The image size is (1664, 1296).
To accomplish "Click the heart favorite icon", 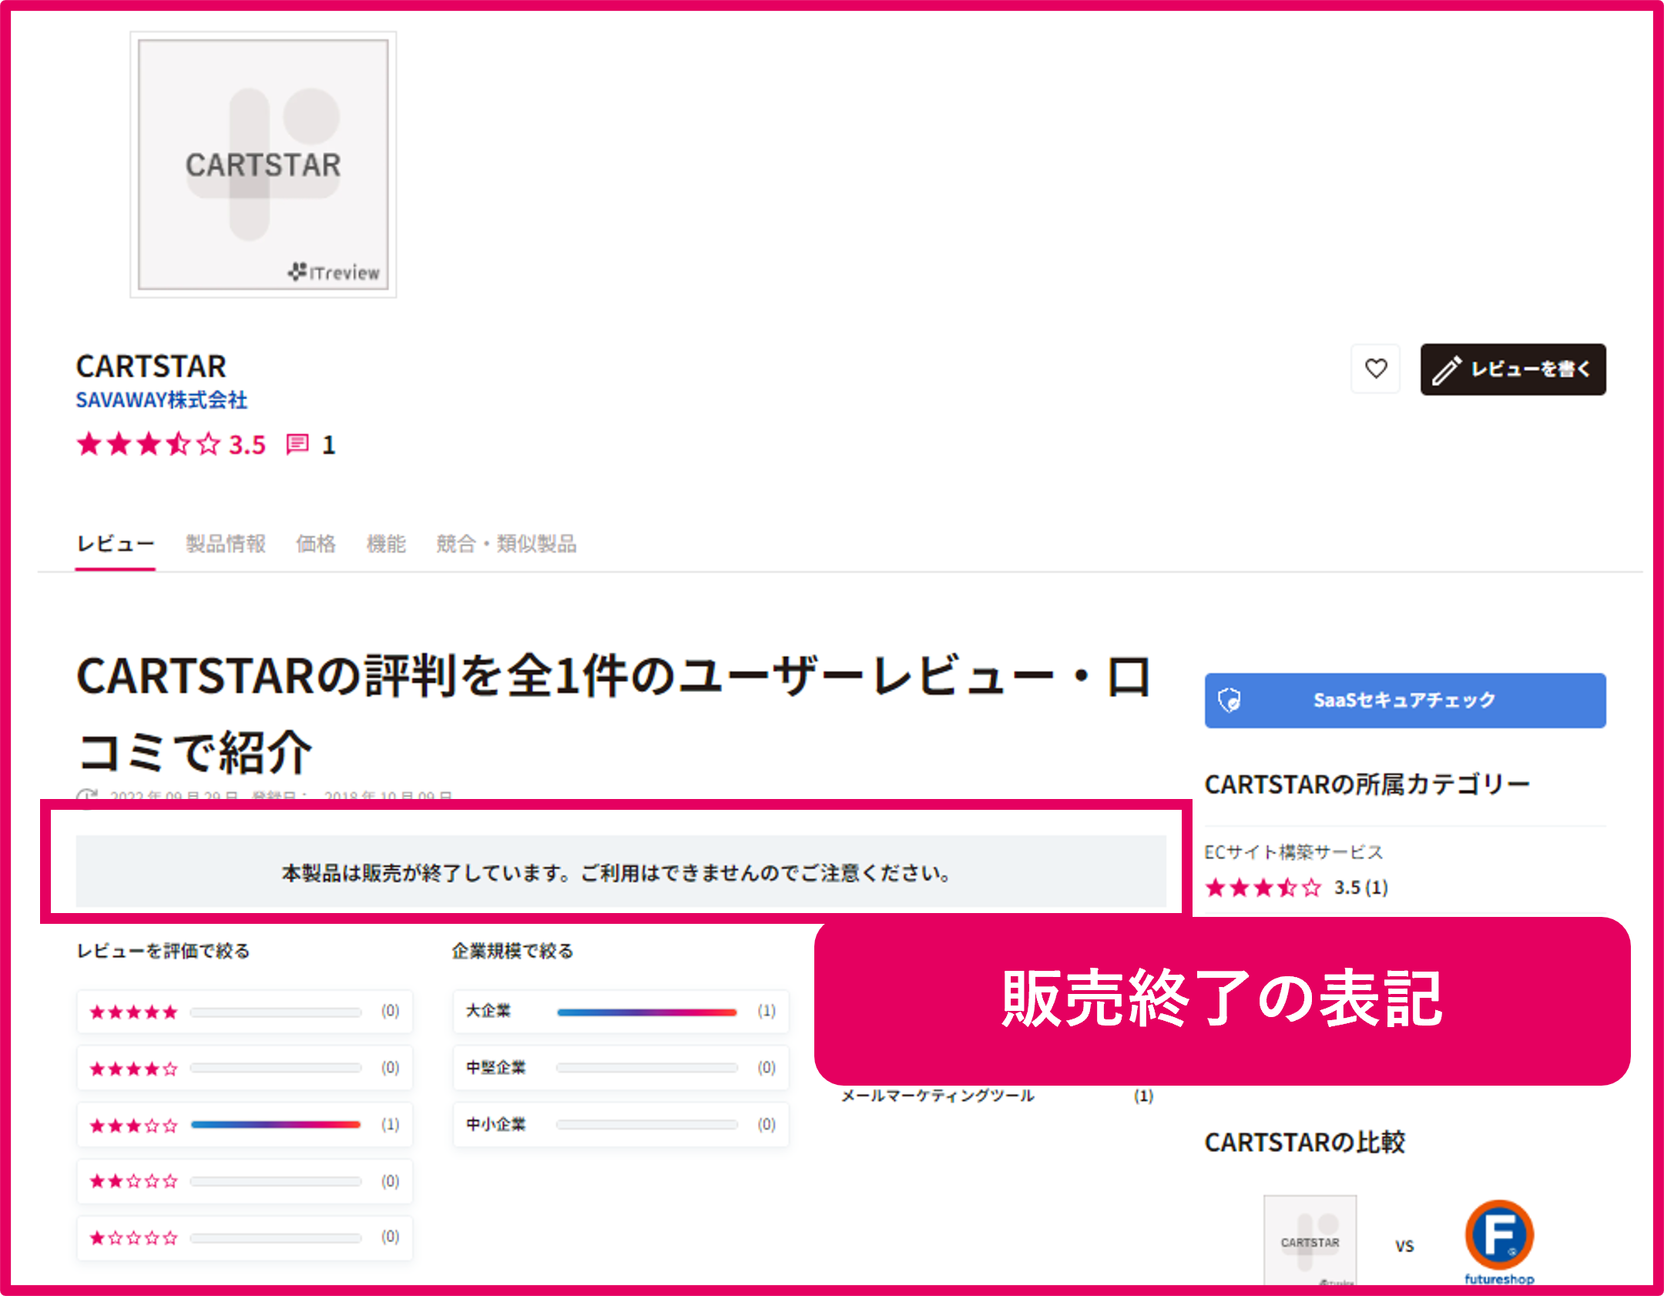I will point(1376,370).
